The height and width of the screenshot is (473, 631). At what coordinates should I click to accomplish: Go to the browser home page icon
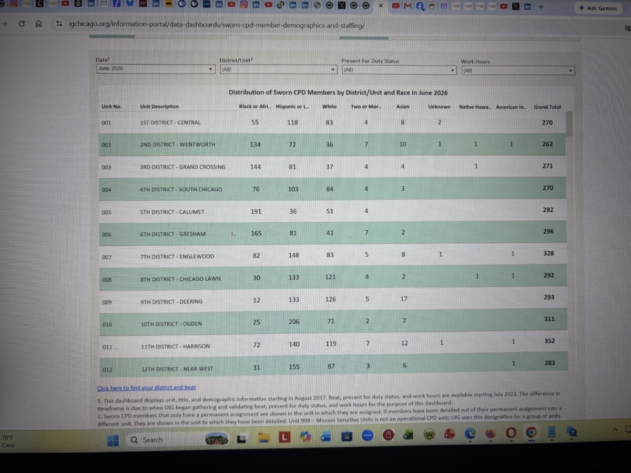point(38,24)
